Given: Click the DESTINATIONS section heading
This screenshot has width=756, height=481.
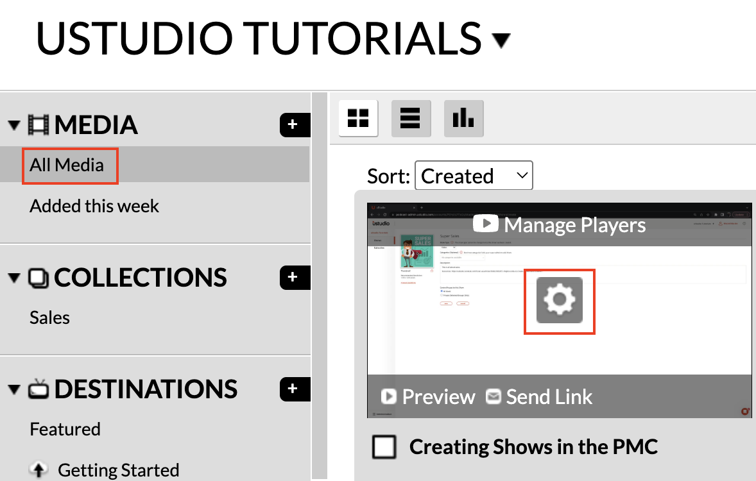Looking at the screenshot, I should pyautogui.click(x=146, y=389).
